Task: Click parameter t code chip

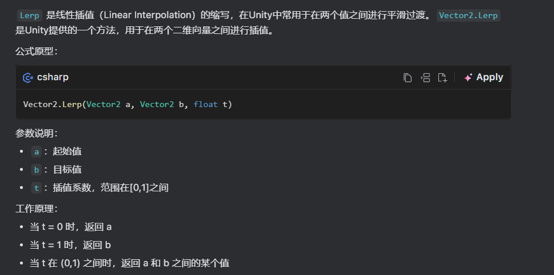Action: pyautogui.click(x=36, y=188)
